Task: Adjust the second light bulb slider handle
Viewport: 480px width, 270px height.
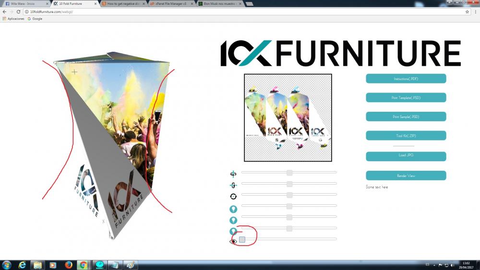Action: (289, 217)
